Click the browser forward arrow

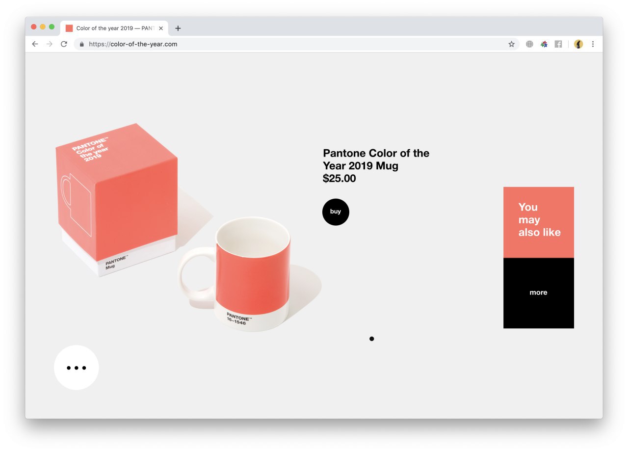click(49, 44)
